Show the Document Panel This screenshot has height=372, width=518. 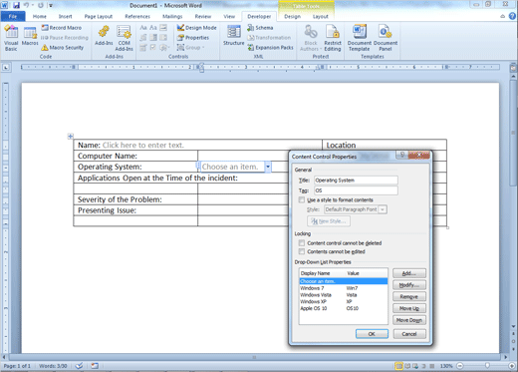386,39
